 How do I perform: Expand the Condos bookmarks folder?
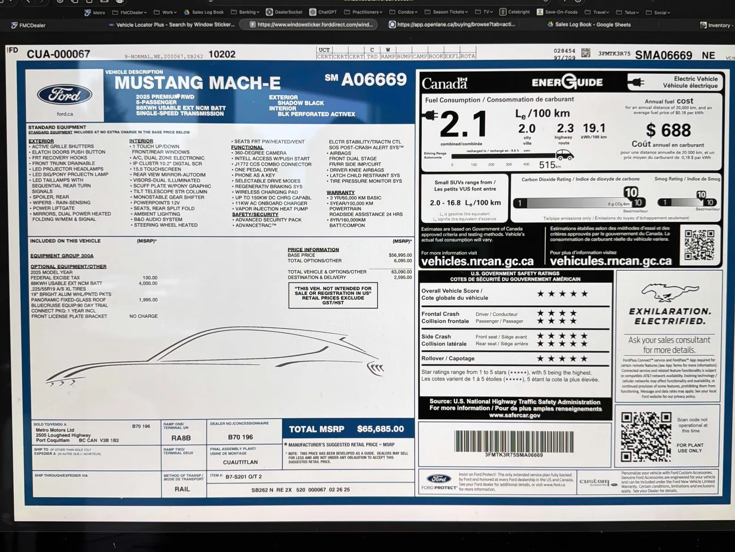404,12
